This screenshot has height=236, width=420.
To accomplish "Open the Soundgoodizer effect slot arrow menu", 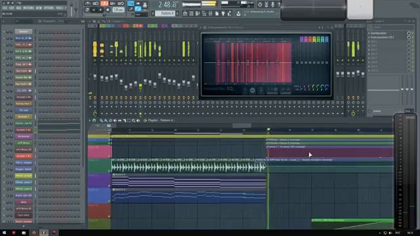I will point(369,33).
